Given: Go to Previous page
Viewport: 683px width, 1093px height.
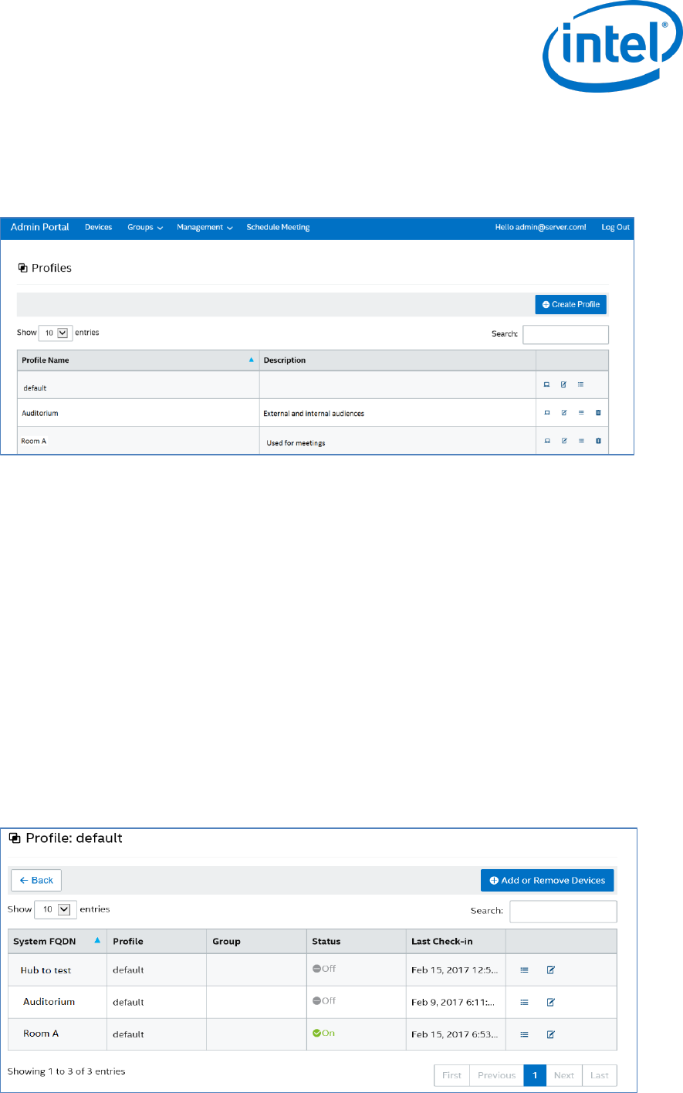Looking at the screenshot, I should pyautogui.click(x=496, y=1075).
